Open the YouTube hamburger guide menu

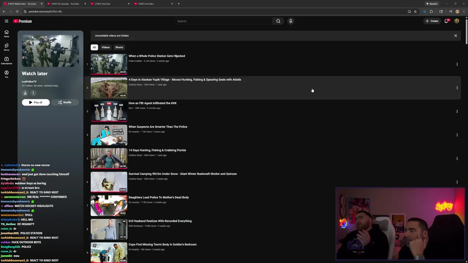[x=6, y=21]
